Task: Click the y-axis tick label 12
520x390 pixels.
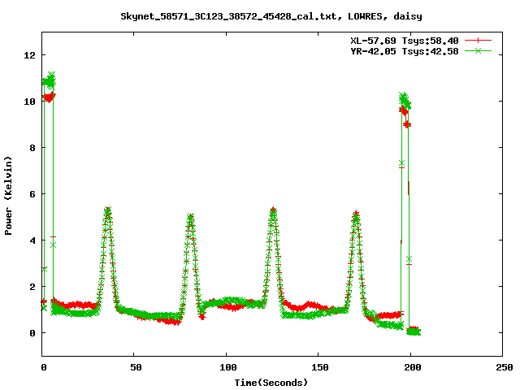Action: (x=29, y=55)
